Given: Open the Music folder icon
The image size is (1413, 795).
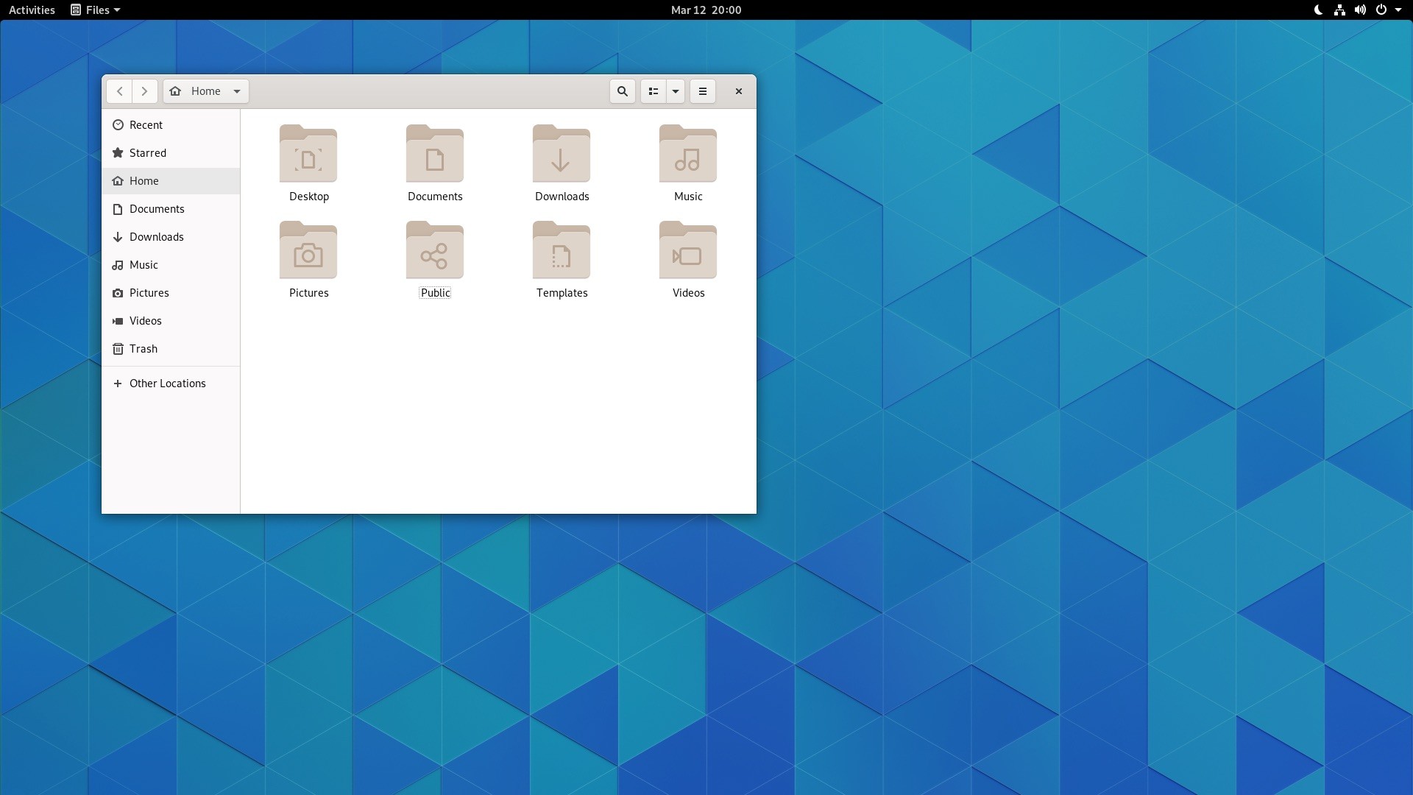Looking at the screenshot, I should click(x=687, y=155).
